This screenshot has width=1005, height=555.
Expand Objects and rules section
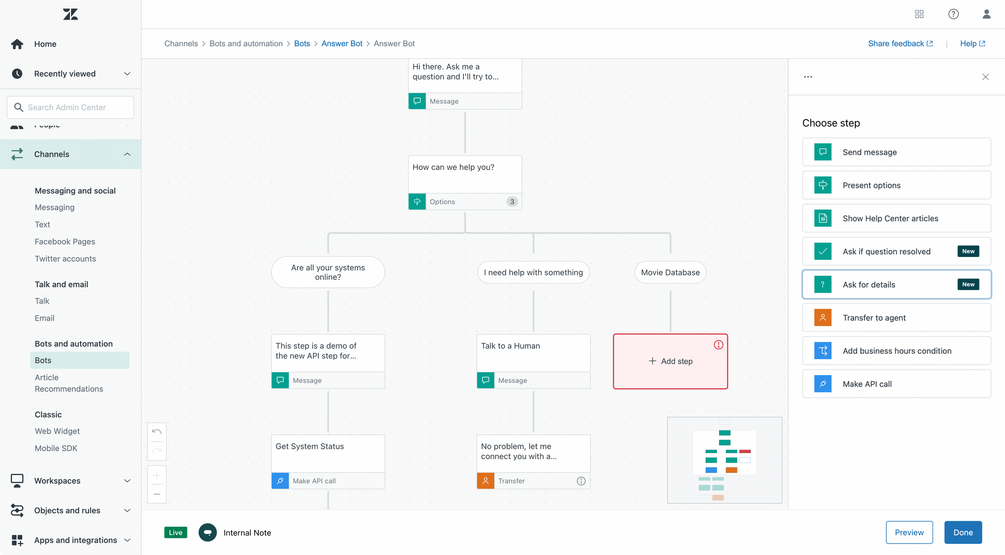pyautogui.click(x=127, y=511)
